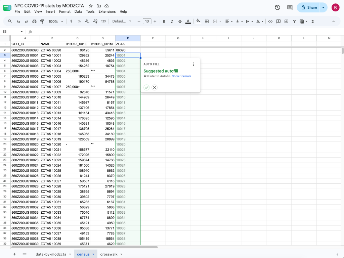Viewport: 344px width, 258px height.
Task: Open Share options dropdown arrow
Action: tap(324, 7)
